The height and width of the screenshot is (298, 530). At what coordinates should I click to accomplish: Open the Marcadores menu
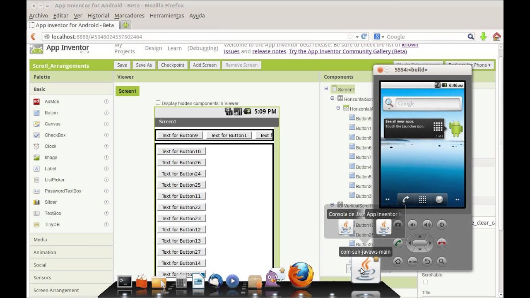129,15
